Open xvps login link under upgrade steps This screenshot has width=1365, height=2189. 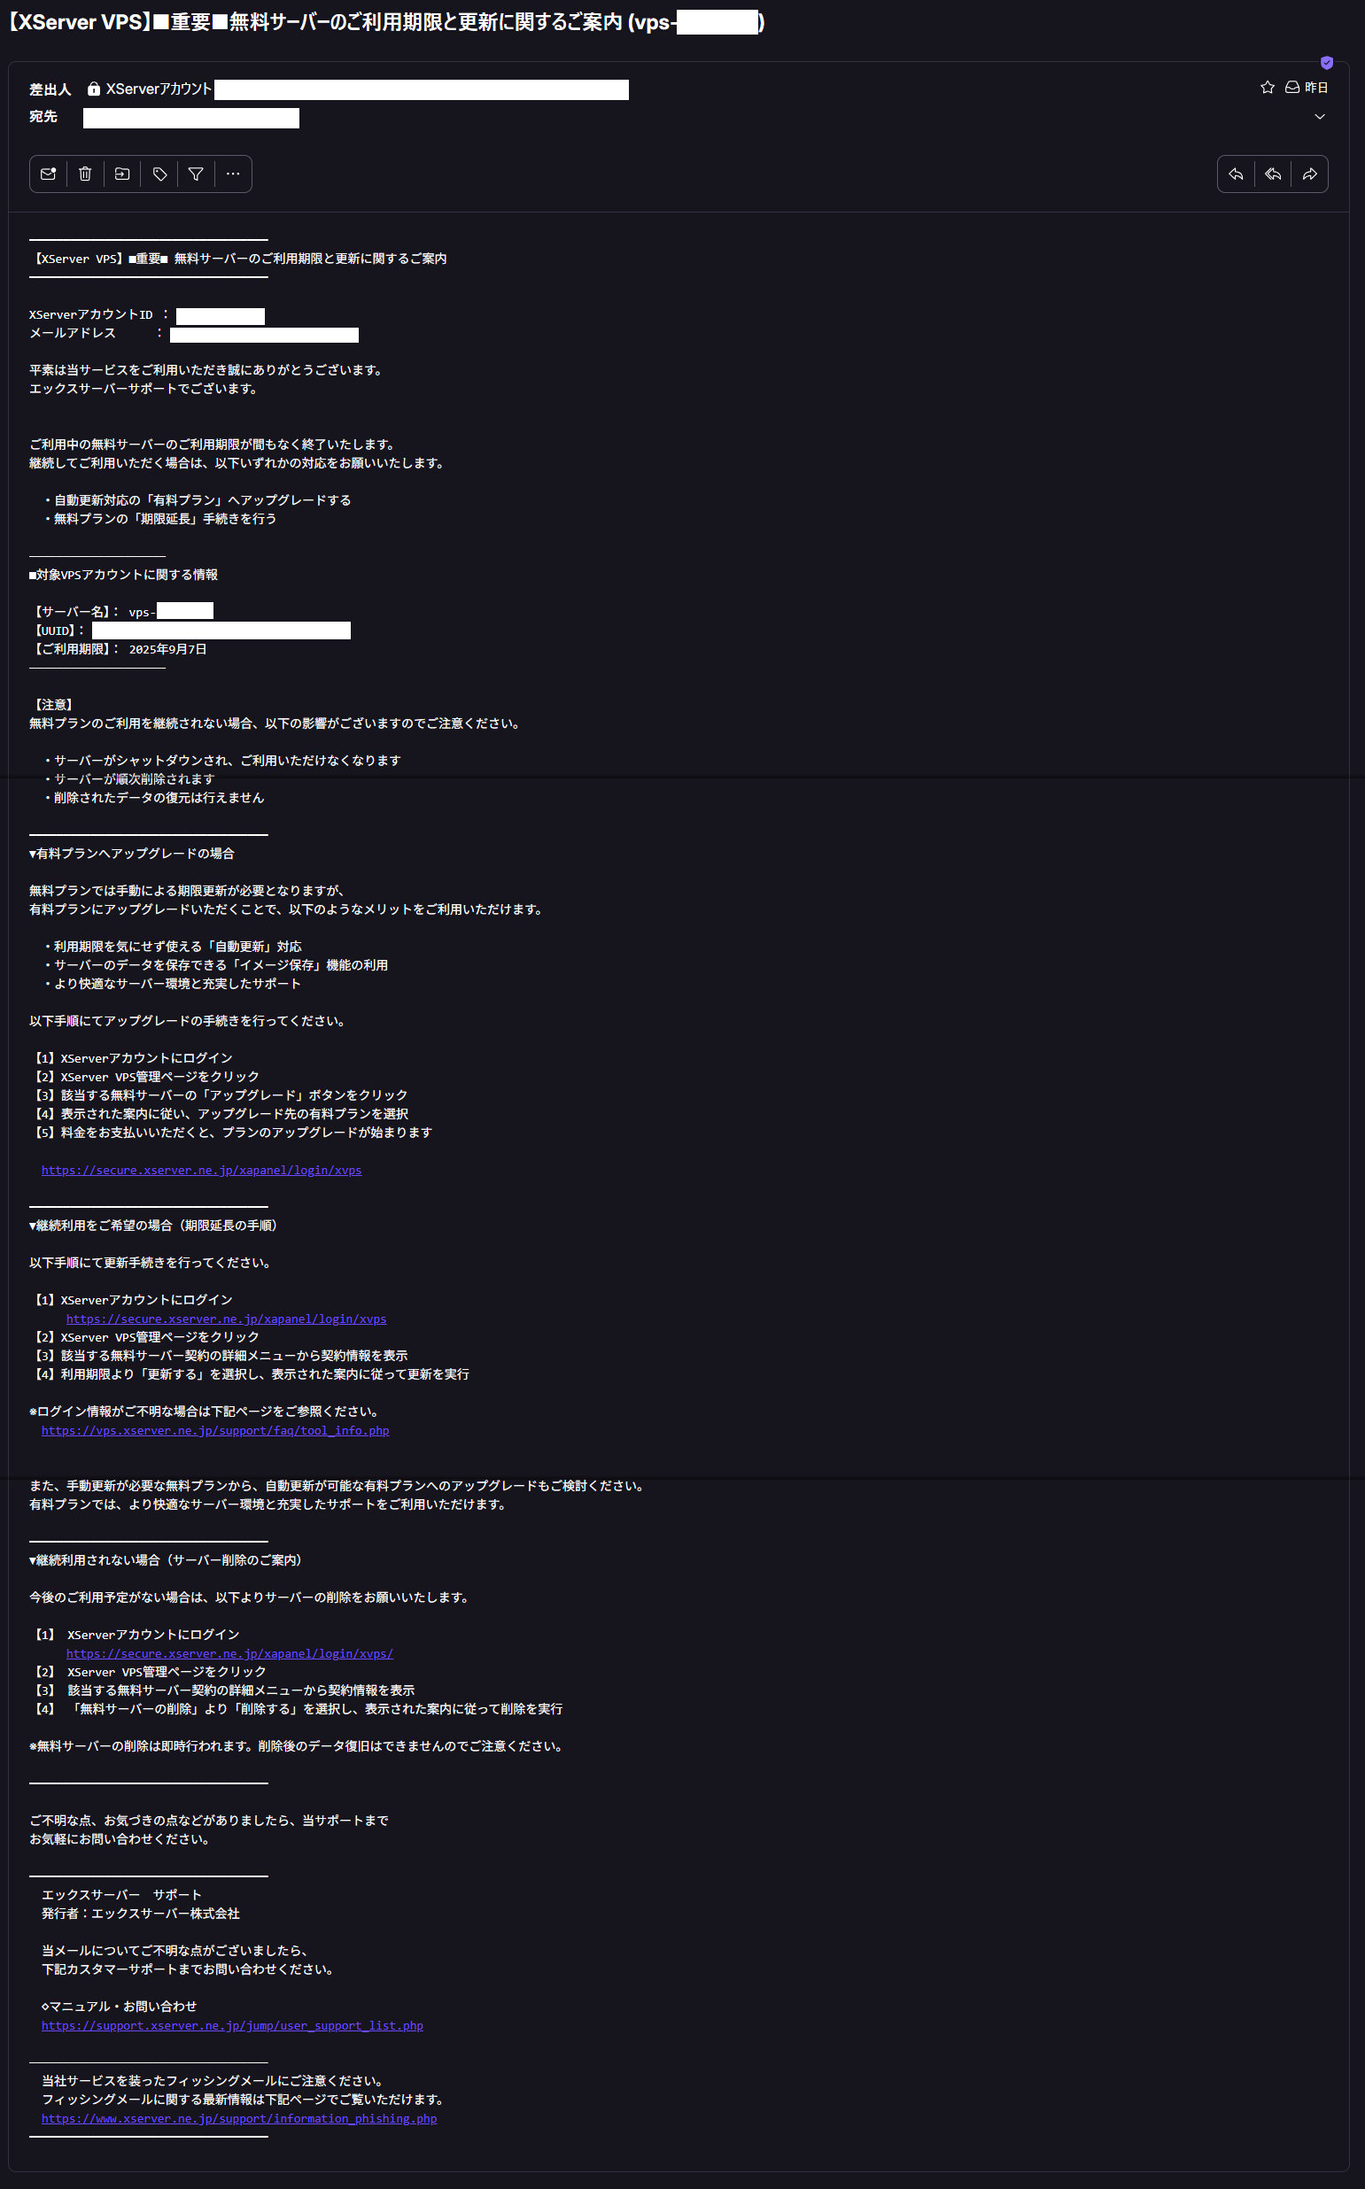(201, 1171)
